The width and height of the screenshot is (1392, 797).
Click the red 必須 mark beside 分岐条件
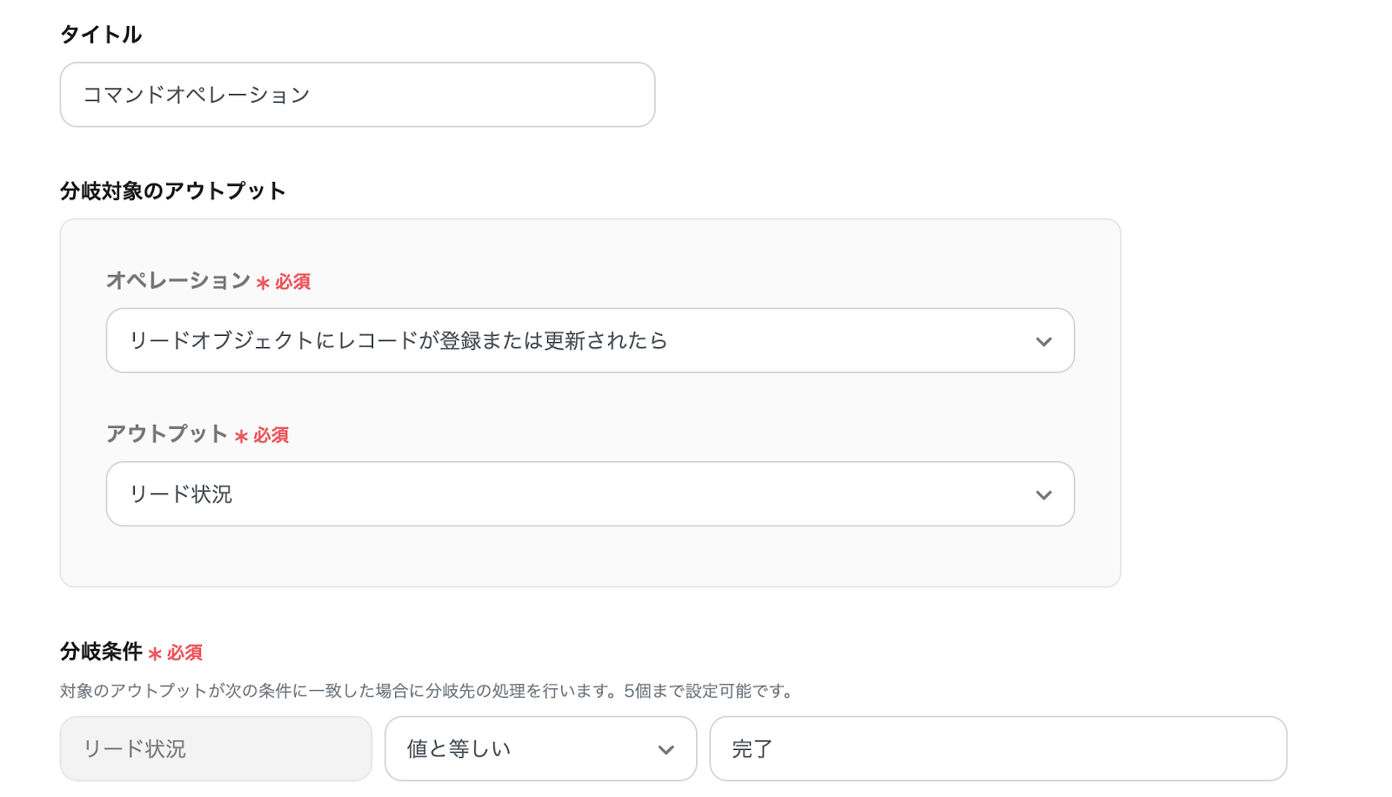(x=184, y=653)
